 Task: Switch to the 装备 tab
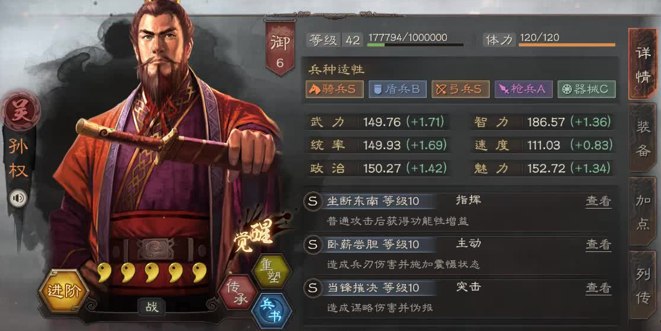coord(643,137)
